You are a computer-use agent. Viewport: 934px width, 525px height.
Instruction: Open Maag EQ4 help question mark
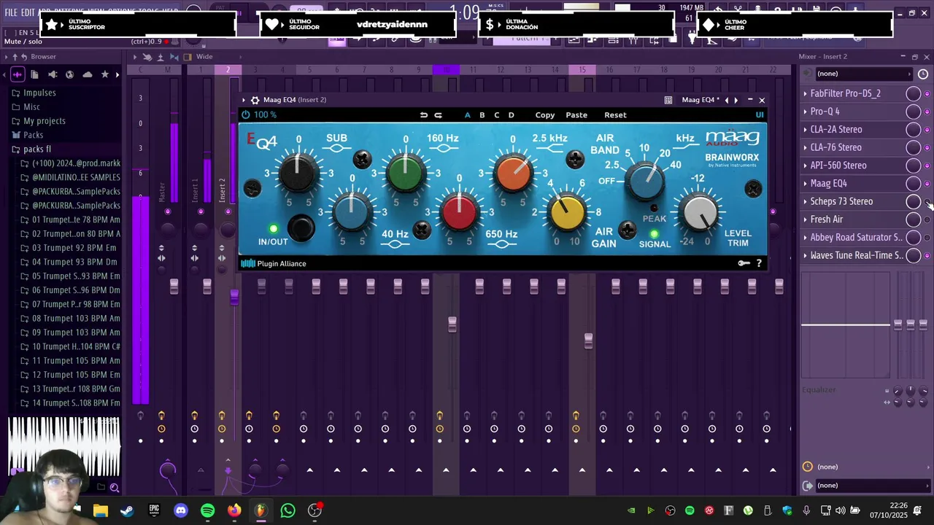tap(759, 263)
